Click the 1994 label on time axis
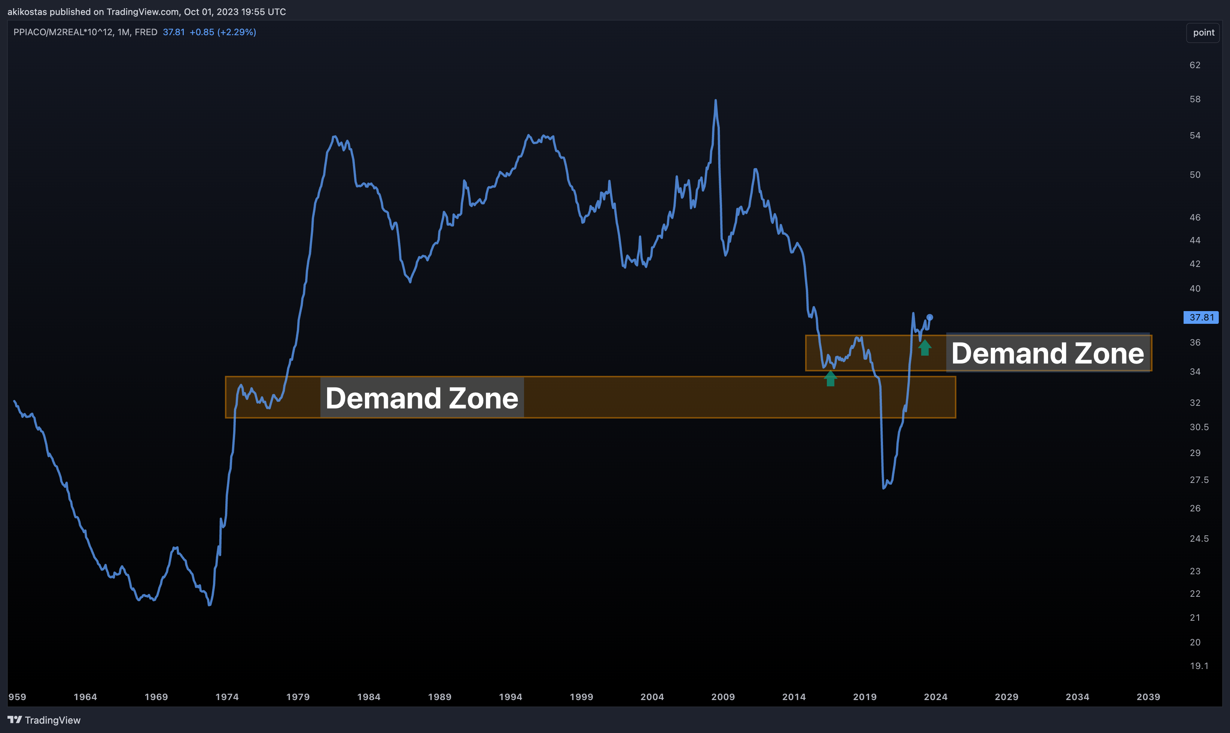 (511, 697)
